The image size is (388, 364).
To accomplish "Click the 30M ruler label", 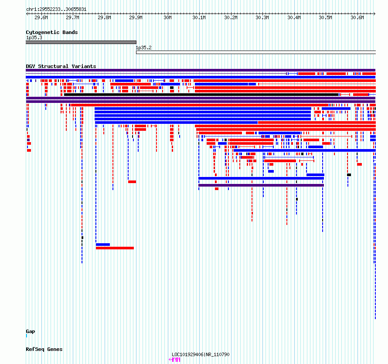I will point(168,17).
